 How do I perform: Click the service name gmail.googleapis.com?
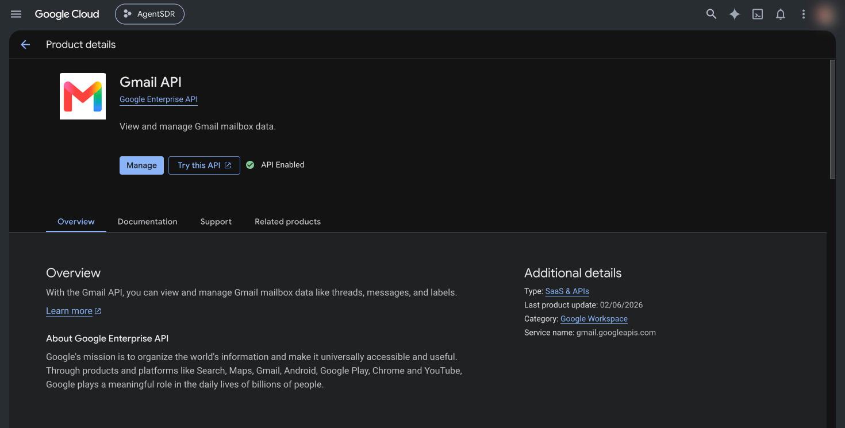(616, 333)
